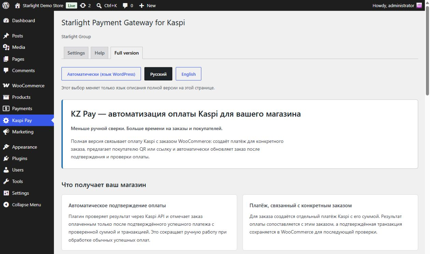Click the scrollbar up arrow
The width and height of the screenshot is (430, 254).
coord(427,3)
